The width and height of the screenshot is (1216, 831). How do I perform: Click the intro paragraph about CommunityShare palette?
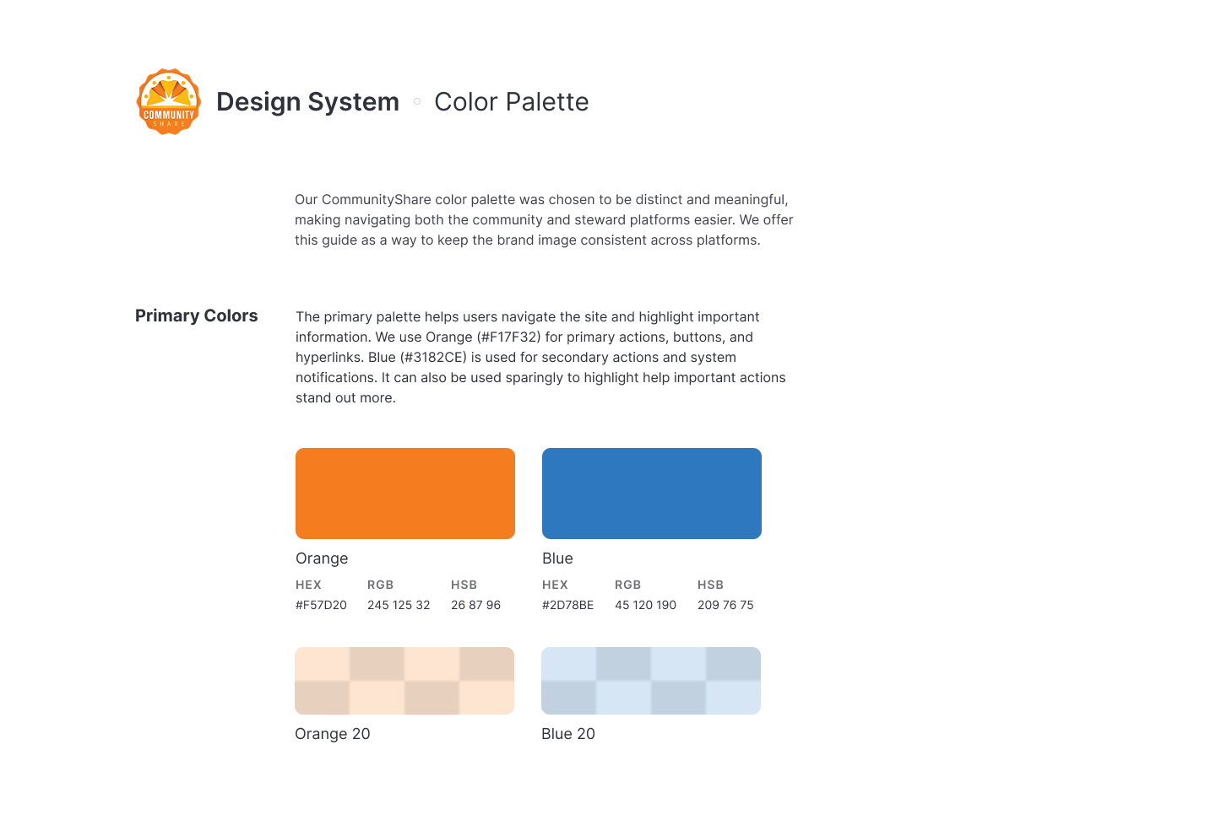pyautogui.click(x=544, y=219)
